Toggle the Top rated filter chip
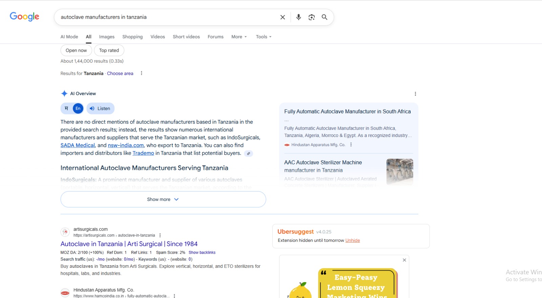 (x=109, y=50)
